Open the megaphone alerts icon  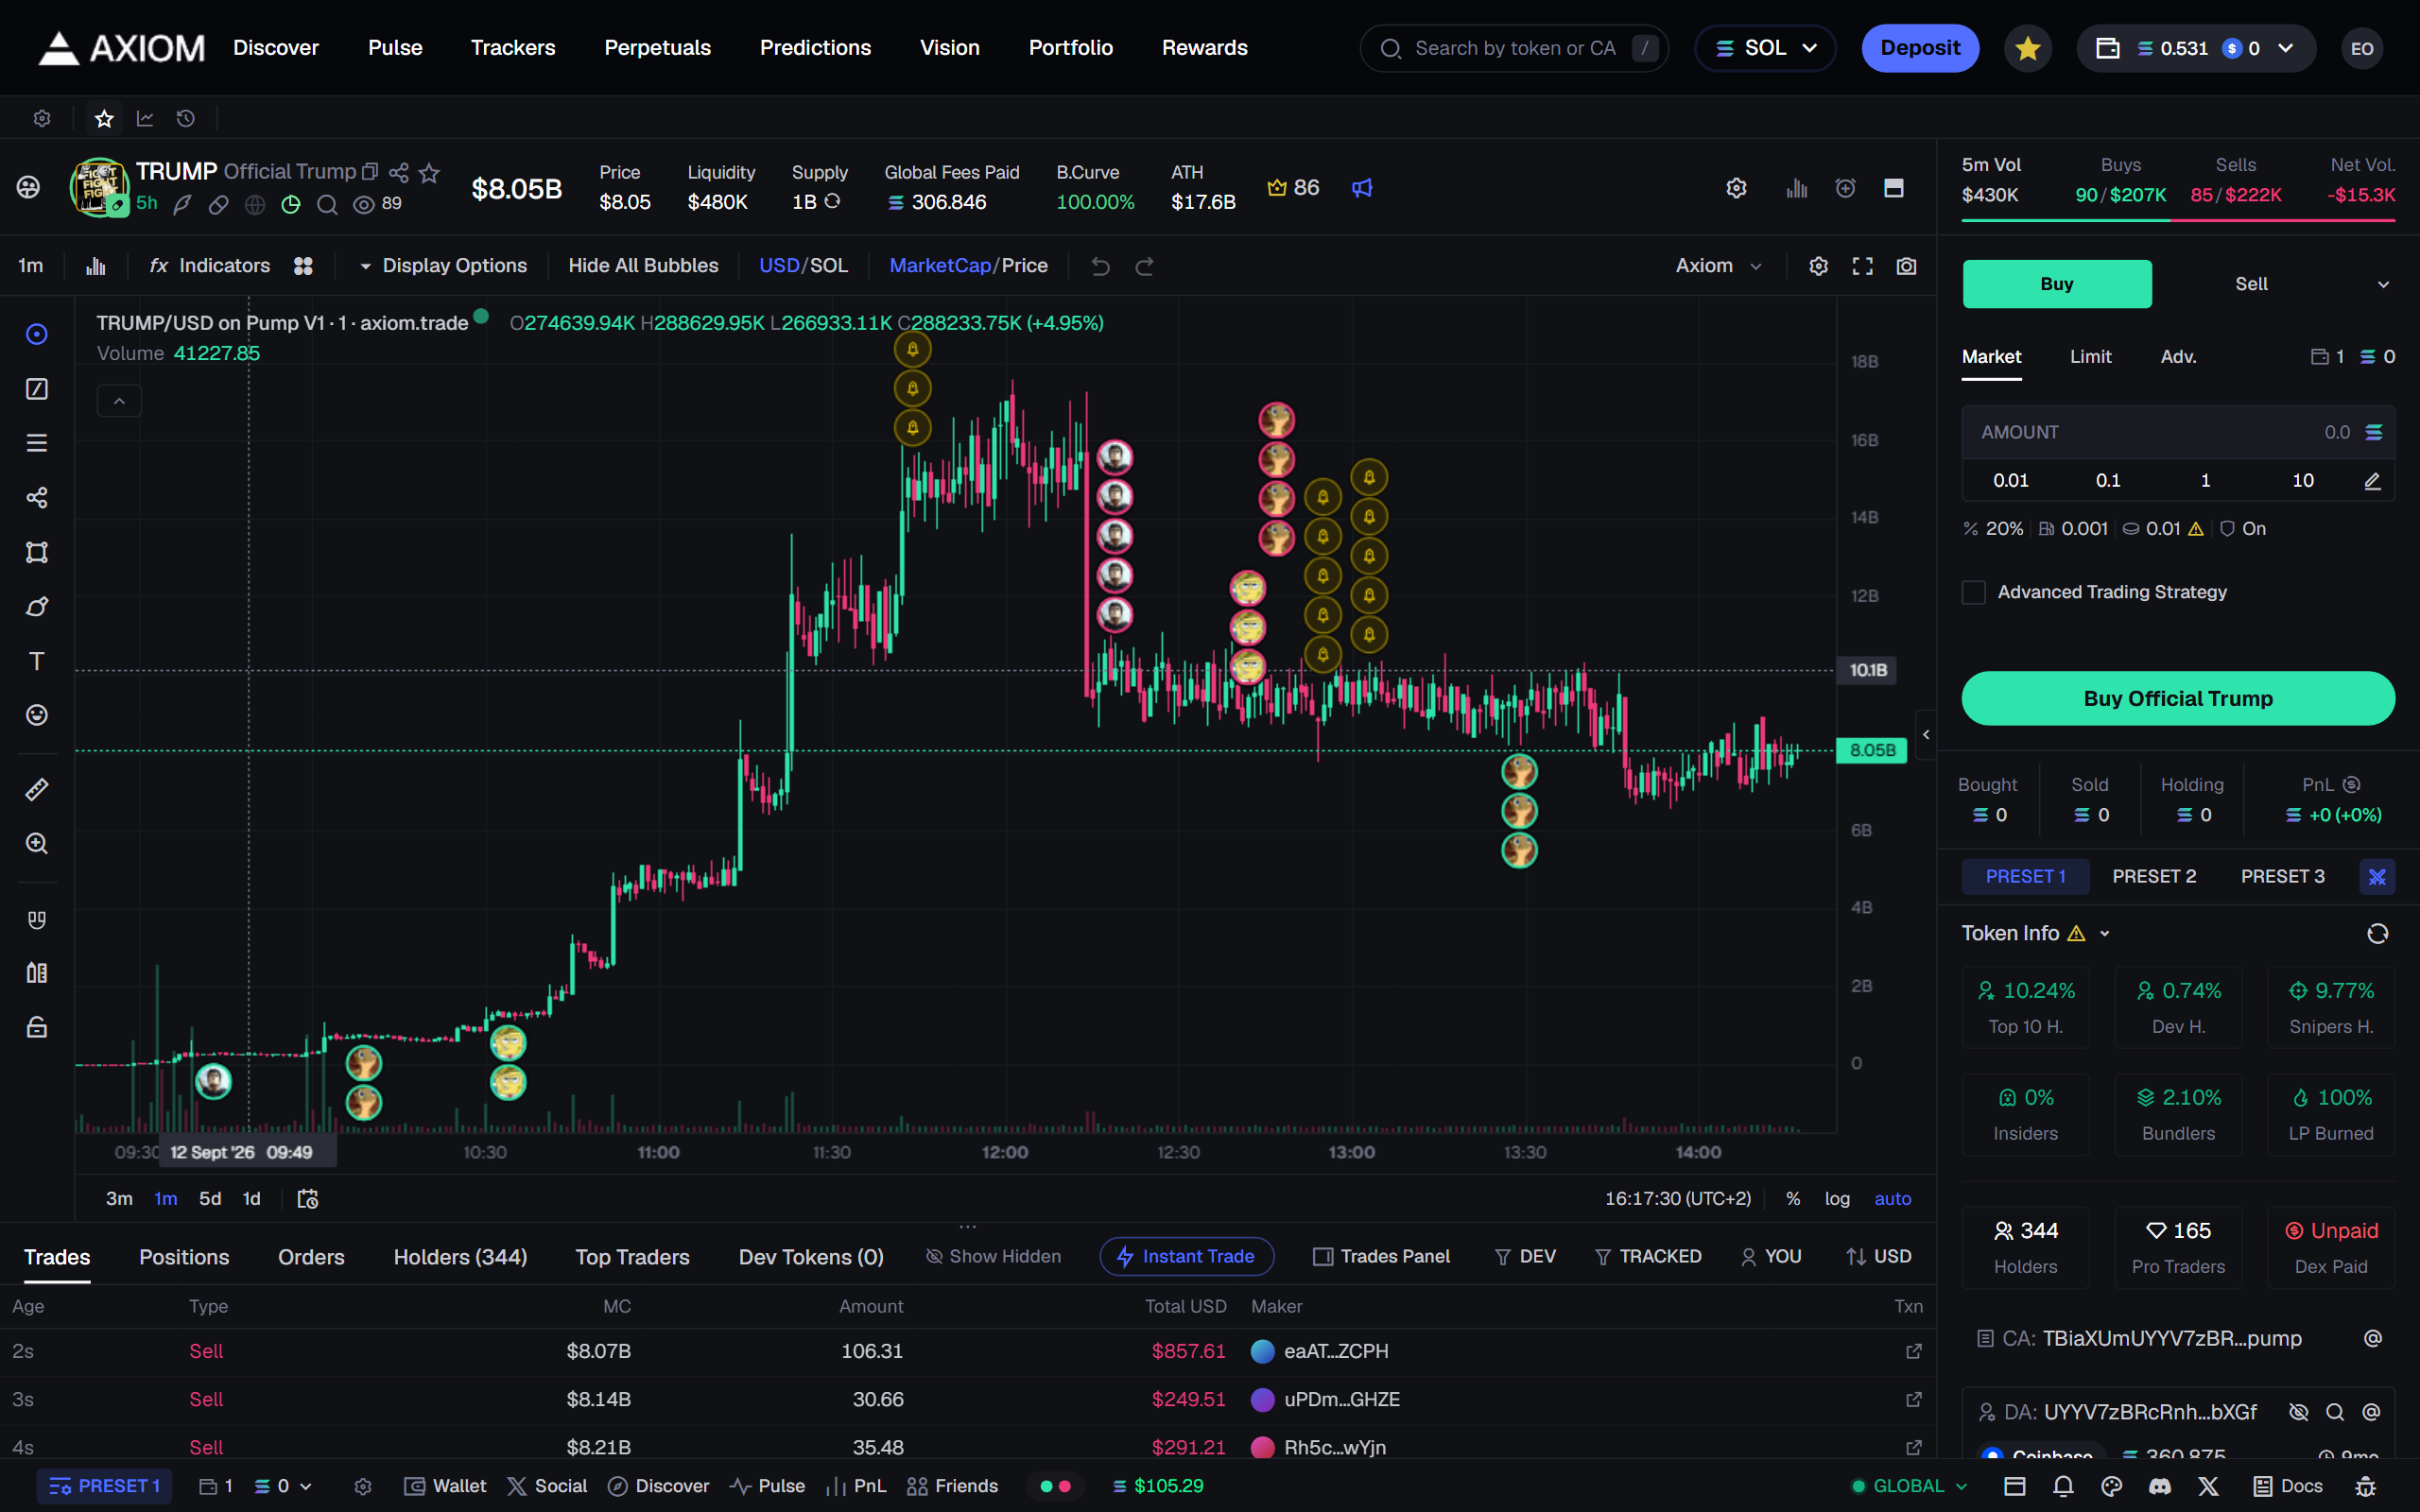[1362, 188]
